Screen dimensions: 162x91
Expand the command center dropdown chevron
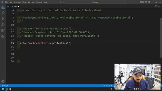click(x=126, y=2)
